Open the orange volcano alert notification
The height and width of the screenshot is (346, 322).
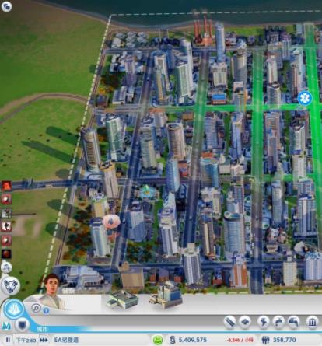coord(6,186)
